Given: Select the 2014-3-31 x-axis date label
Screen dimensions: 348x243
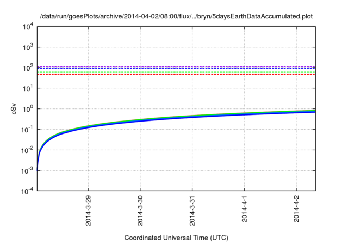Looking at the screenshot, I should pyautogui.click(x=192, y=210).
